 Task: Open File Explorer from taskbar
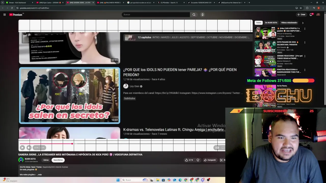point(158,180)
